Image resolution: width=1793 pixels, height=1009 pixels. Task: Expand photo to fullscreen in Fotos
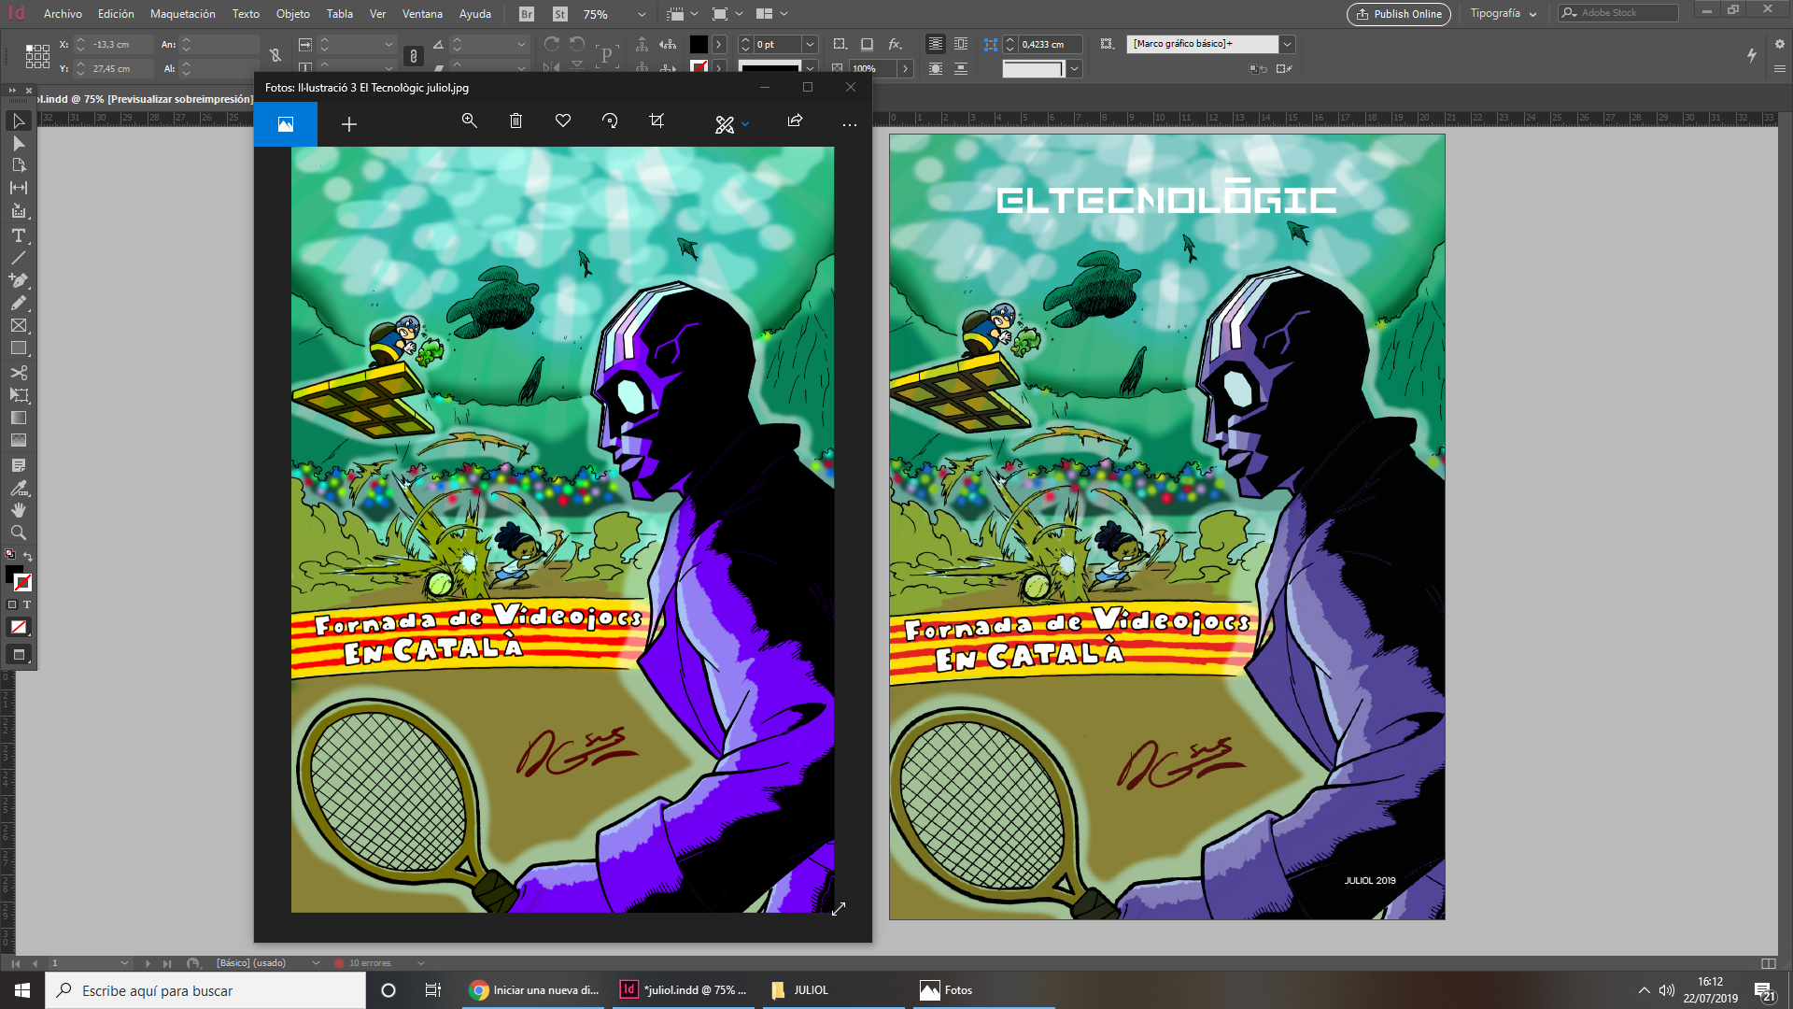[x=839, y=908]
